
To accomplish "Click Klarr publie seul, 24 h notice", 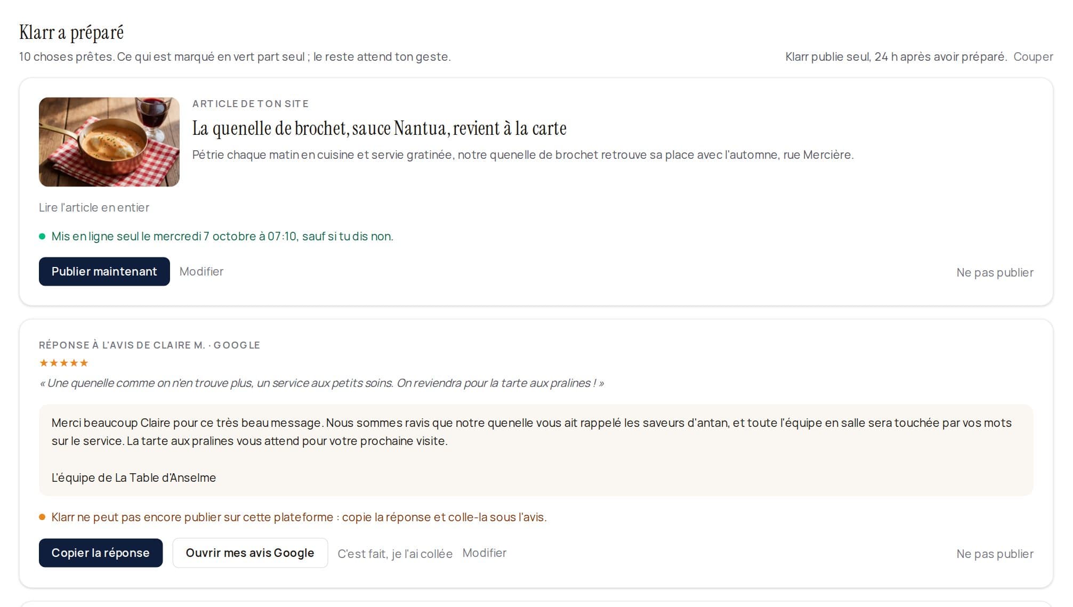I will click(896, 56).
